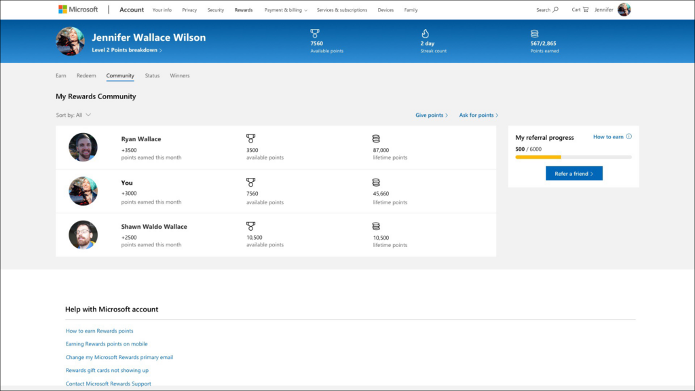The image size is (695, 391).
Task: Click the Shawn Waldo Wallace name
Action: (x=154, y=227)
